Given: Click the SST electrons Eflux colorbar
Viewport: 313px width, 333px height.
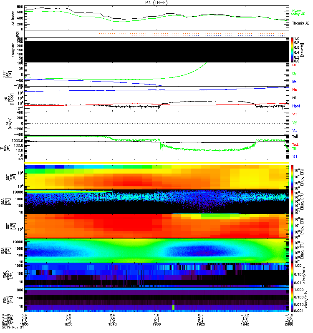Looking at the screenshot, I should [292, 226].
